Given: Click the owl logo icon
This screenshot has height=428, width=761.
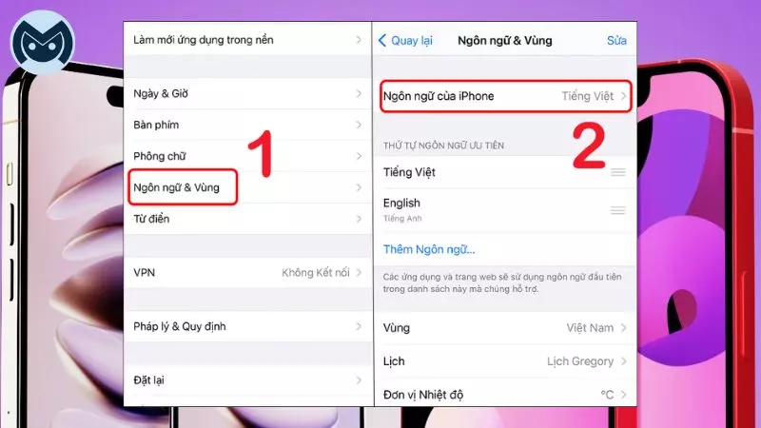Looking at the screenshot, I should click(43, 42).
